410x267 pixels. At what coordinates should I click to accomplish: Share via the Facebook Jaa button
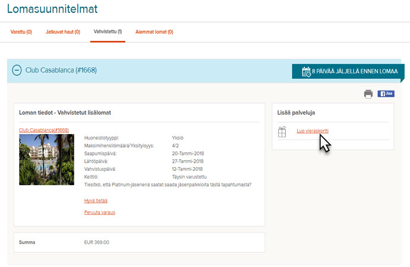pyautogui.click(x=386, y=94)
